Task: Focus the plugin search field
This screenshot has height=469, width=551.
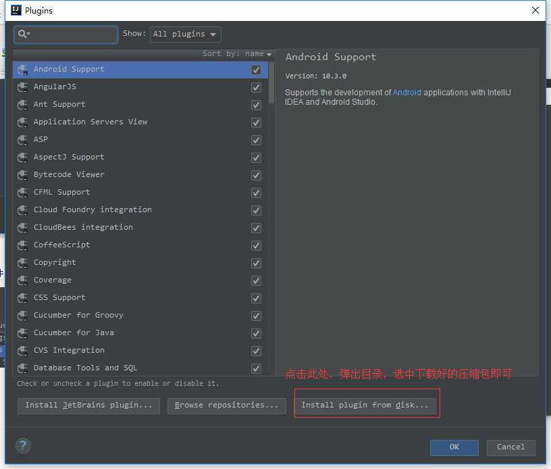Action: tap(65, 34)
